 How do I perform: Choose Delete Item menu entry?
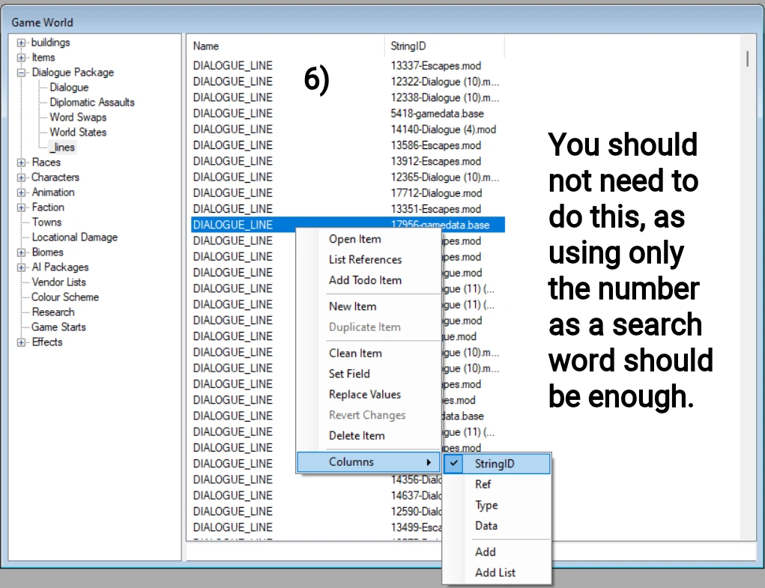click(x=369, y=436)
